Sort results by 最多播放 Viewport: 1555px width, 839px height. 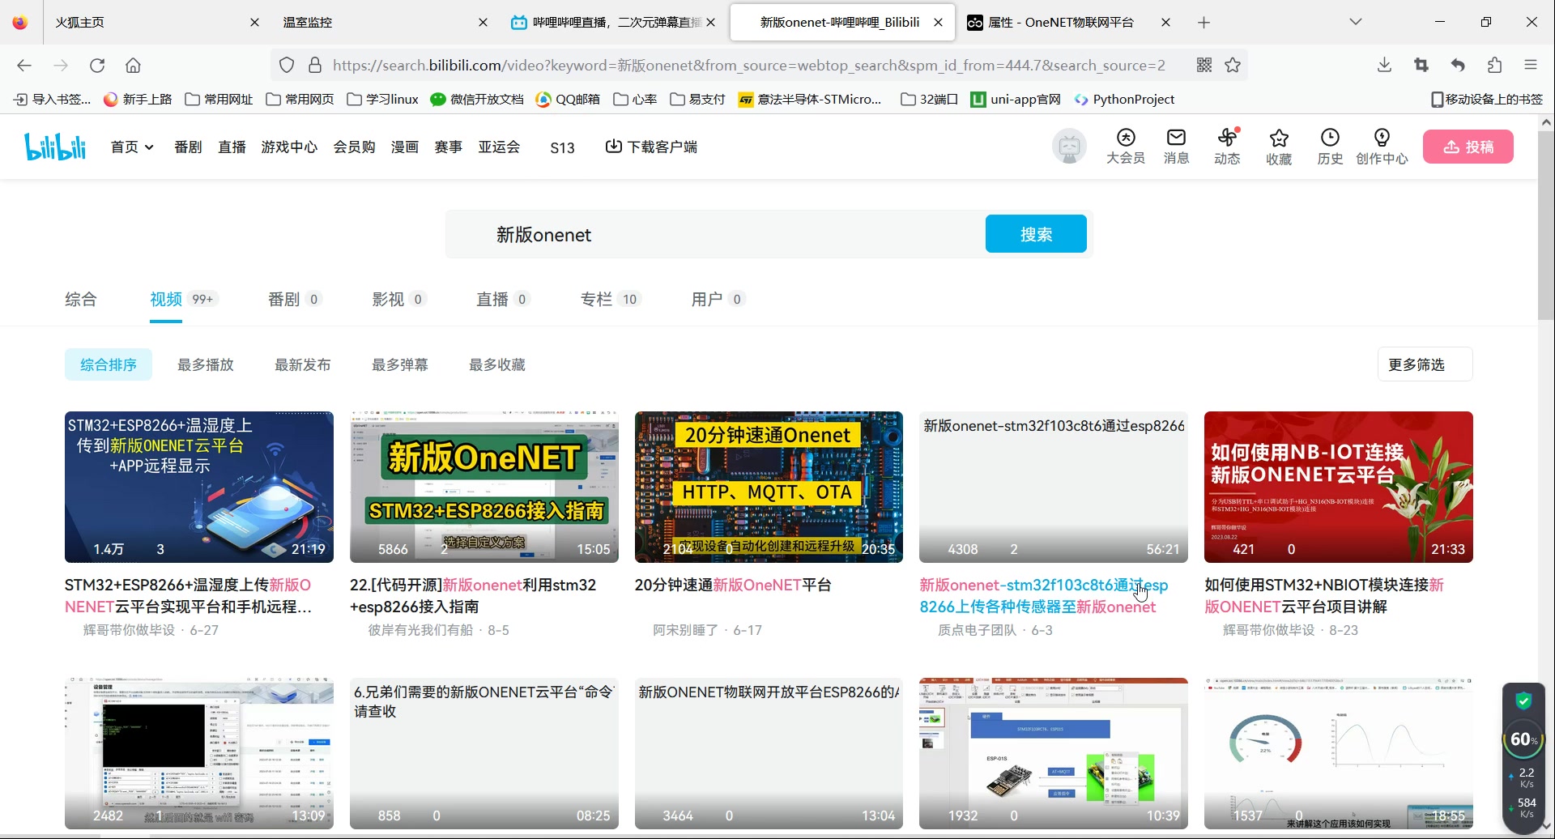click(x=206, y=364)
